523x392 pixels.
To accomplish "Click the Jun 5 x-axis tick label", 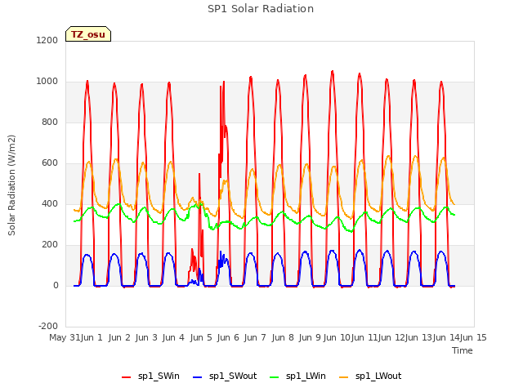I will 201,337.
